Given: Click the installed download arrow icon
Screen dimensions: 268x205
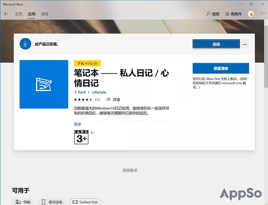Looking at the screenshot, I should pyautogui.click(x=25, y=44).
